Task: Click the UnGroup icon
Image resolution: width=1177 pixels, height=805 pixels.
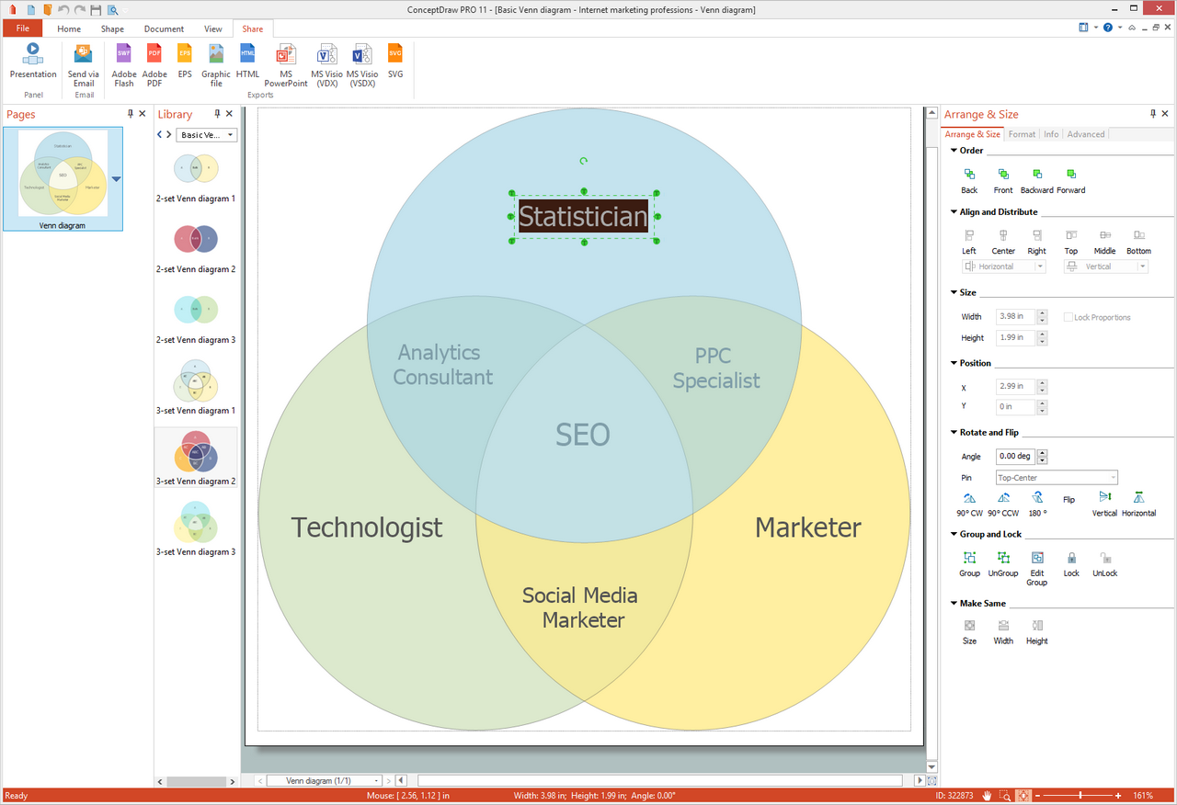Action: [1003, 562]
